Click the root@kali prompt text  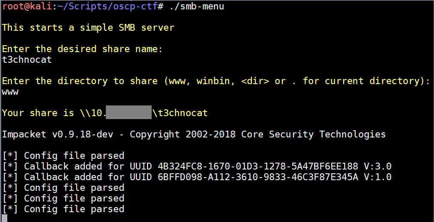[27, 6]
